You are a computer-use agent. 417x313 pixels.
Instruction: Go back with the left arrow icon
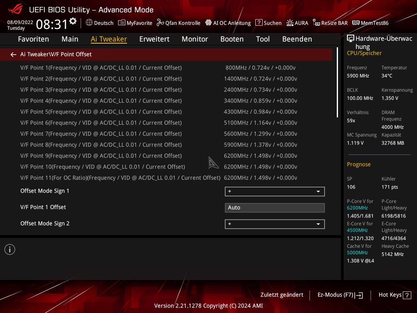(13, 55)
